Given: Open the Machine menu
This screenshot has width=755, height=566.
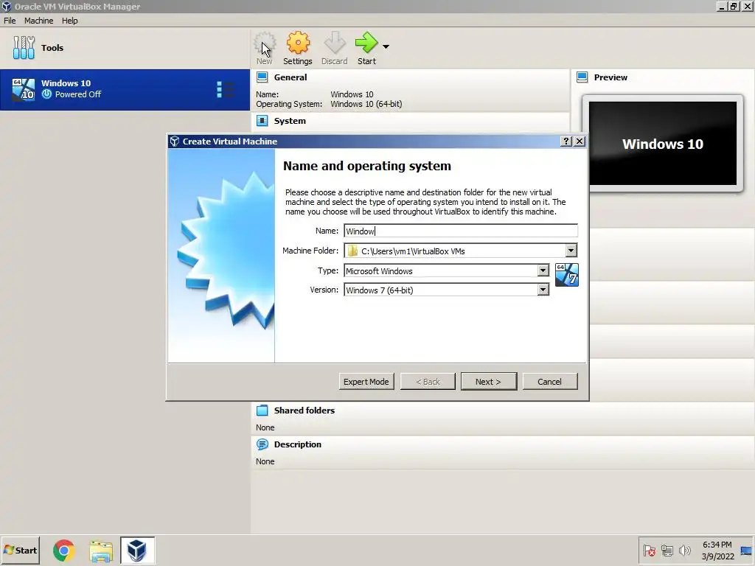Looking at the screenshot, I should [38, 21].
